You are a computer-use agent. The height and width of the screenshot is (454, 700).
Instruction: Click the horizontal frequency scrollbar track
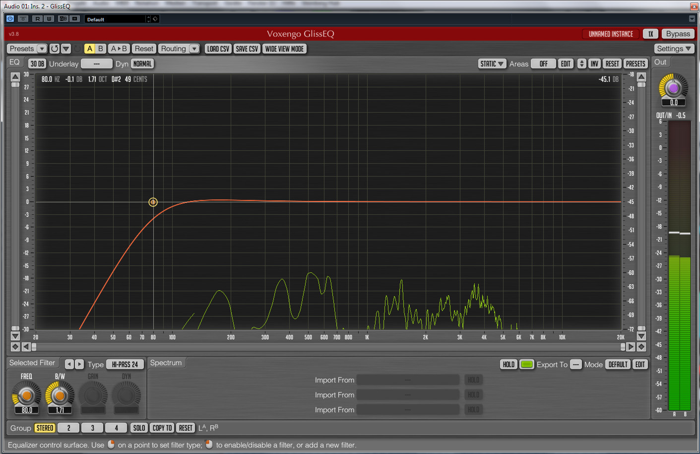point(328,347)
